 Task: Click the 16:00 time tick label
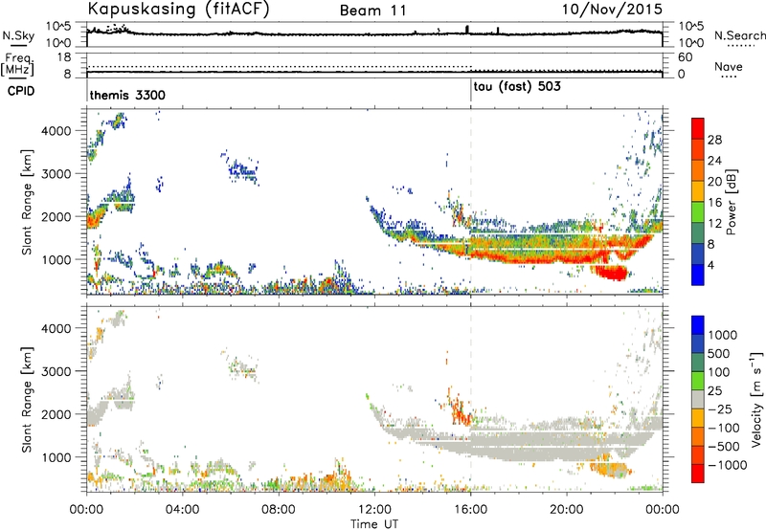(x=470, y=510)
